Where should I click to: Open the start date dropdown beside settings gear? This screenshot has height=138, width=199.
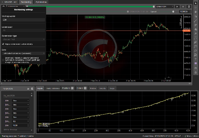coord(16,6)
